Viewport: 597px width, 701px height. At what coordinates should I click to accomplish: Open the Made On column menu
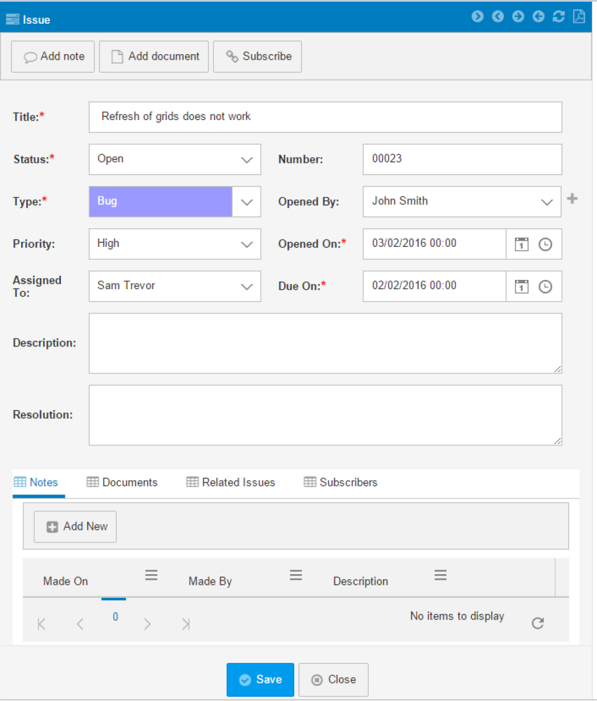coord(151,575)
